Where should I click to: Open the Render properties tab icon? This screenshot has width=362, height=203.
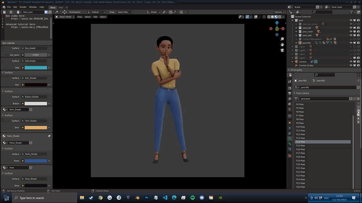[290, 88]
